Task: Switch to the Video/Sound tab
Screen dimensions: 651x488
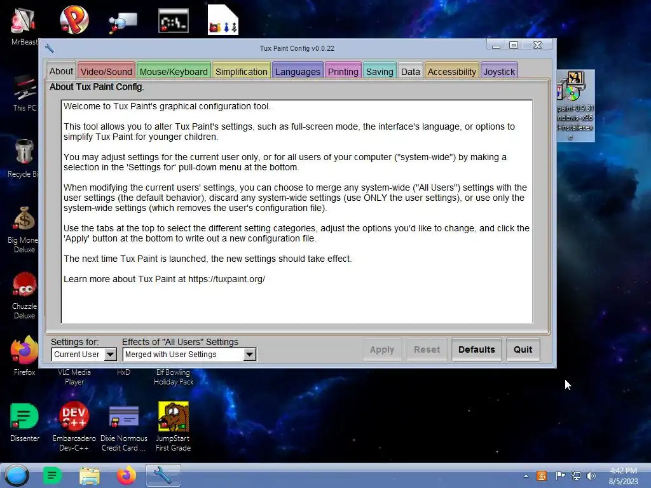Action: click(106, 71)
